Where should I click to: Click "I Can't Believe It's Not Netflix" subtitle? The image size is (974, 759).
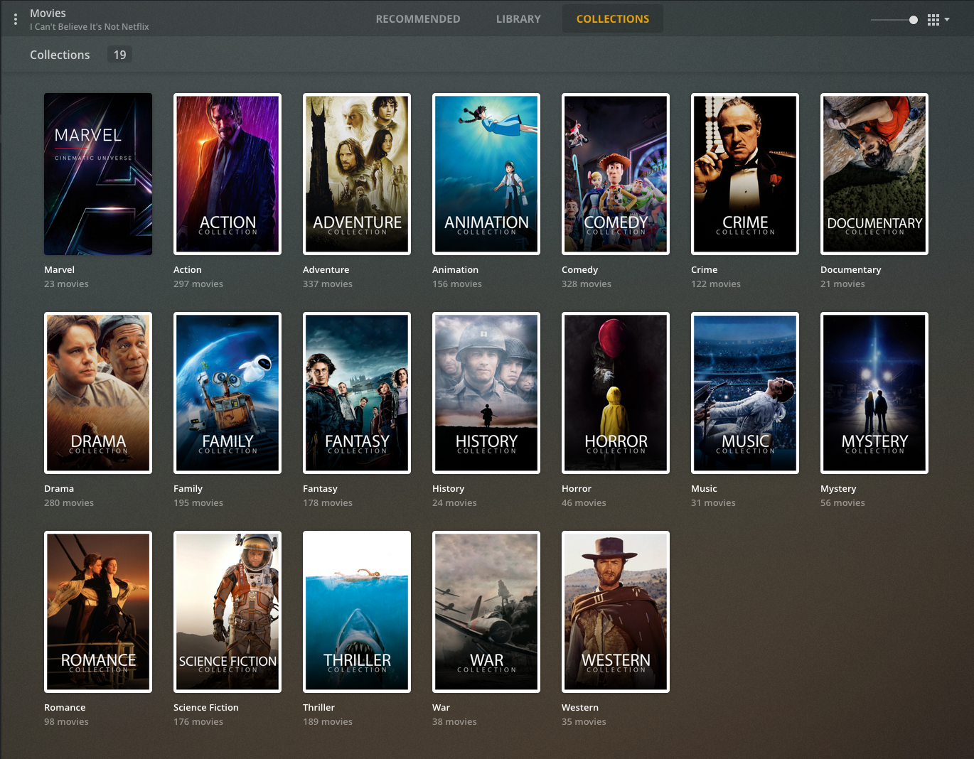90,27
